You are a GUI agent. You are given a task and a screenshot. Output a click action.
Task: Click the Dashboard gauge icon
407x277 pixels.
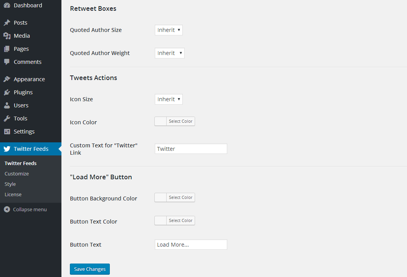(7, 5)
